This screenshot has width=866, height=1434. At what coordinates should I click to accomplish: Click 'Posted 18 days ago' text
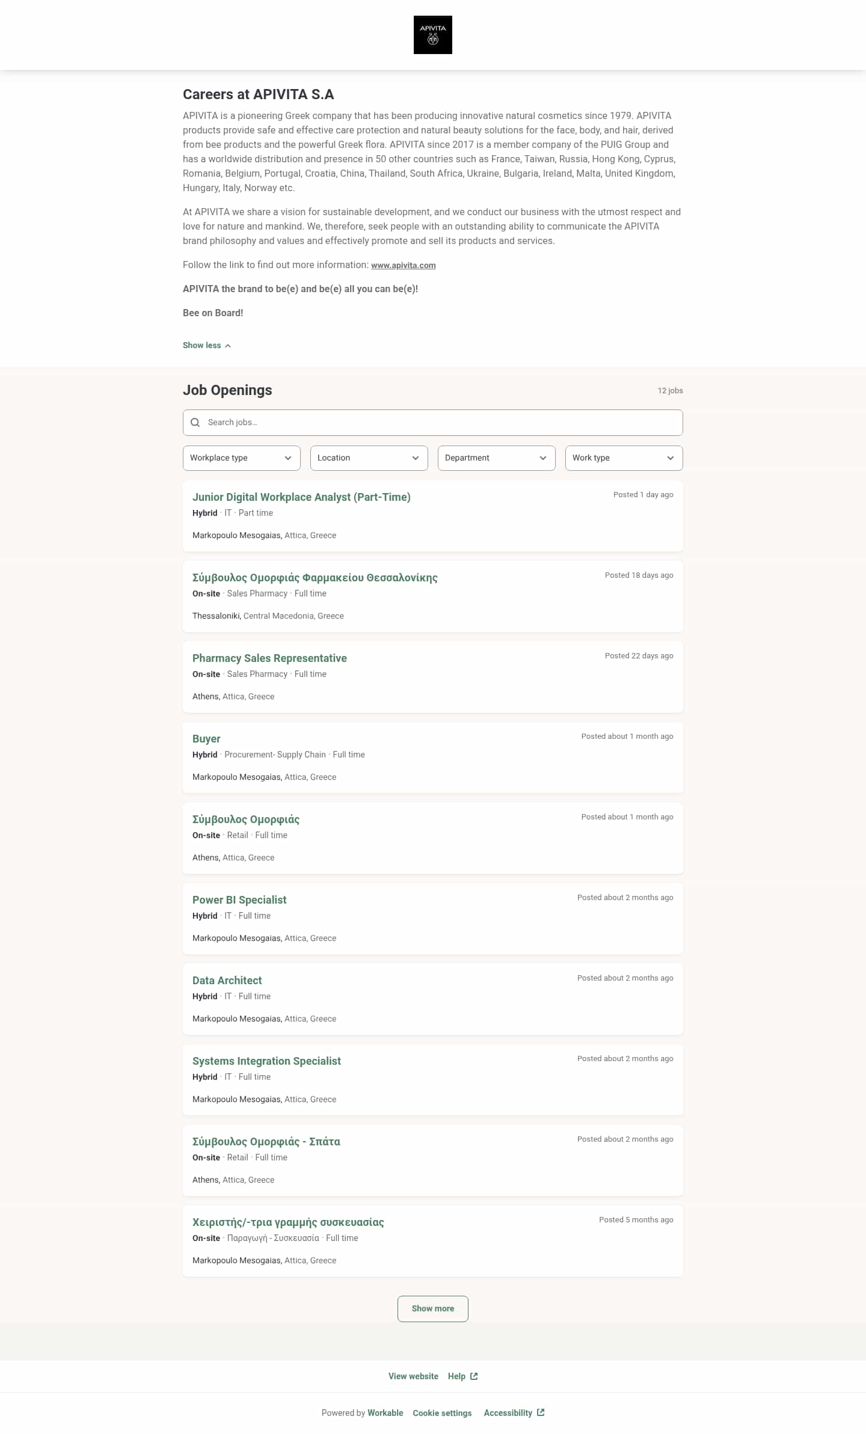click(x=639, y=575)
